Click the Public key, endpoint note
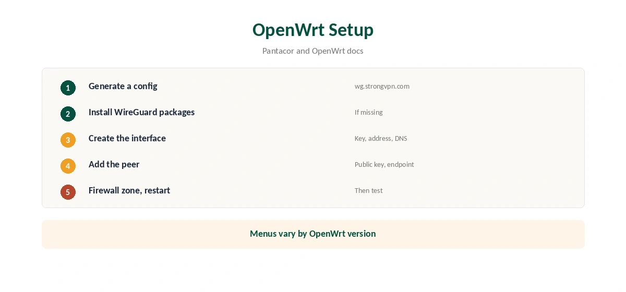This screenshot has width=626, height=292. pos(384,165)
